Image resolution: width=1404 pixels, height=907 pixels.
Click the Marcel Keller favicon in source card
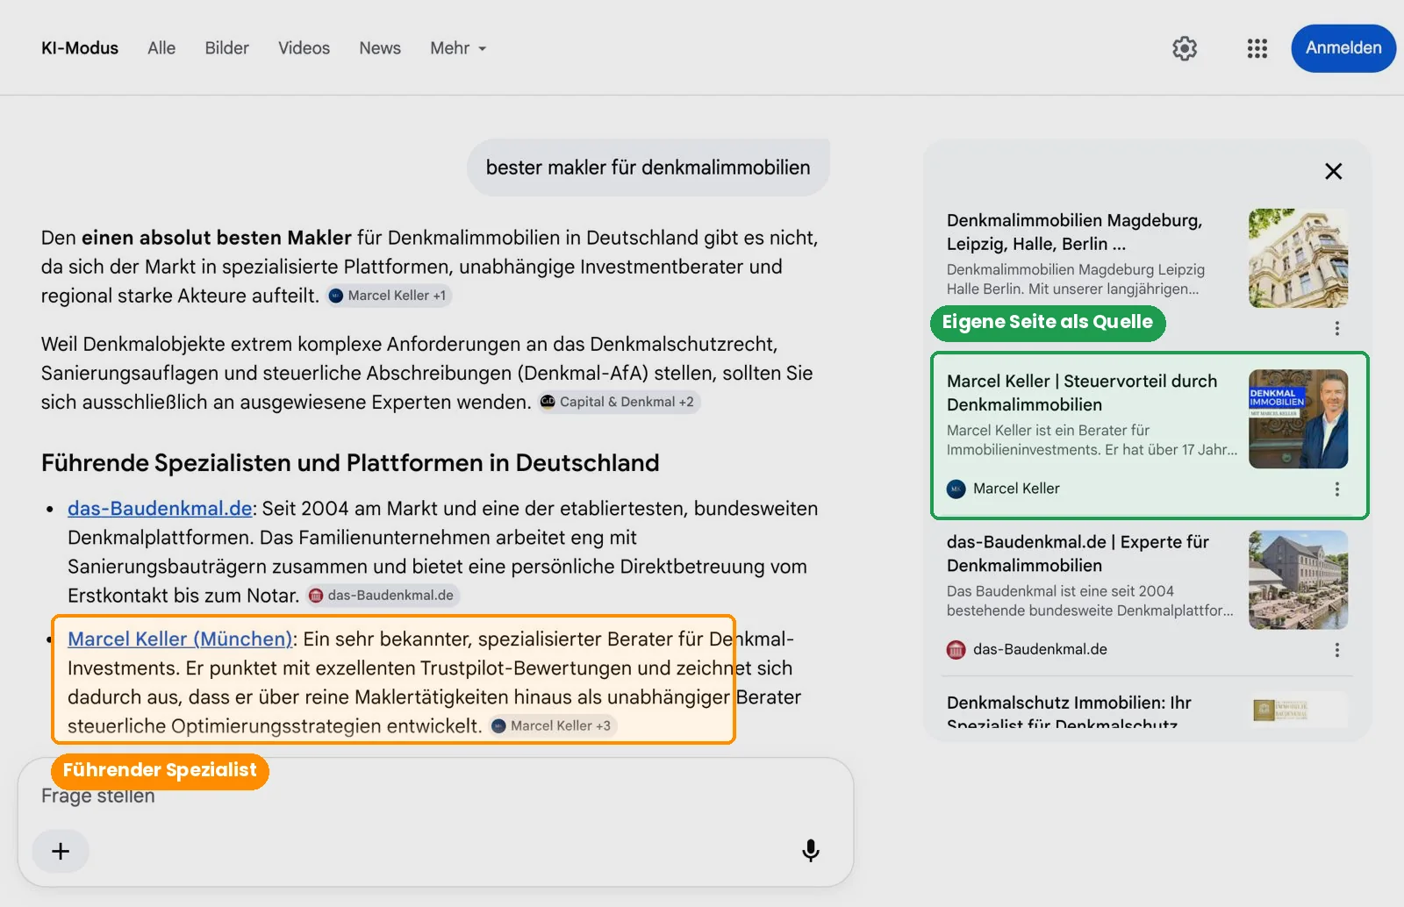coord(956,489)
